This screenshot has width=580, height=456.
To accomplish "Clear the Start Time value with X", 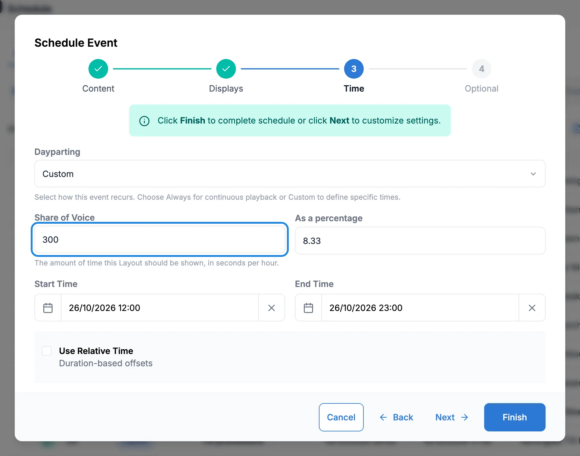I will click(272, 308).
